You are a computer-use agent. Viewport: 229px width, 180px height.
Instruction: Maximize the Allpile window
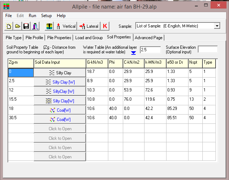click(206, 5)
